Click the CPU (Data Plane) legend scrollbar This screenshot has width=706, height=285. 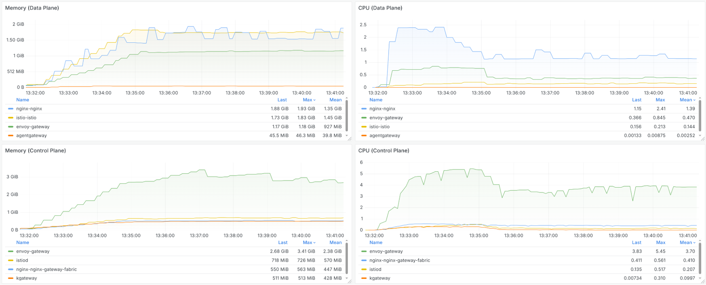pos(700,116)
